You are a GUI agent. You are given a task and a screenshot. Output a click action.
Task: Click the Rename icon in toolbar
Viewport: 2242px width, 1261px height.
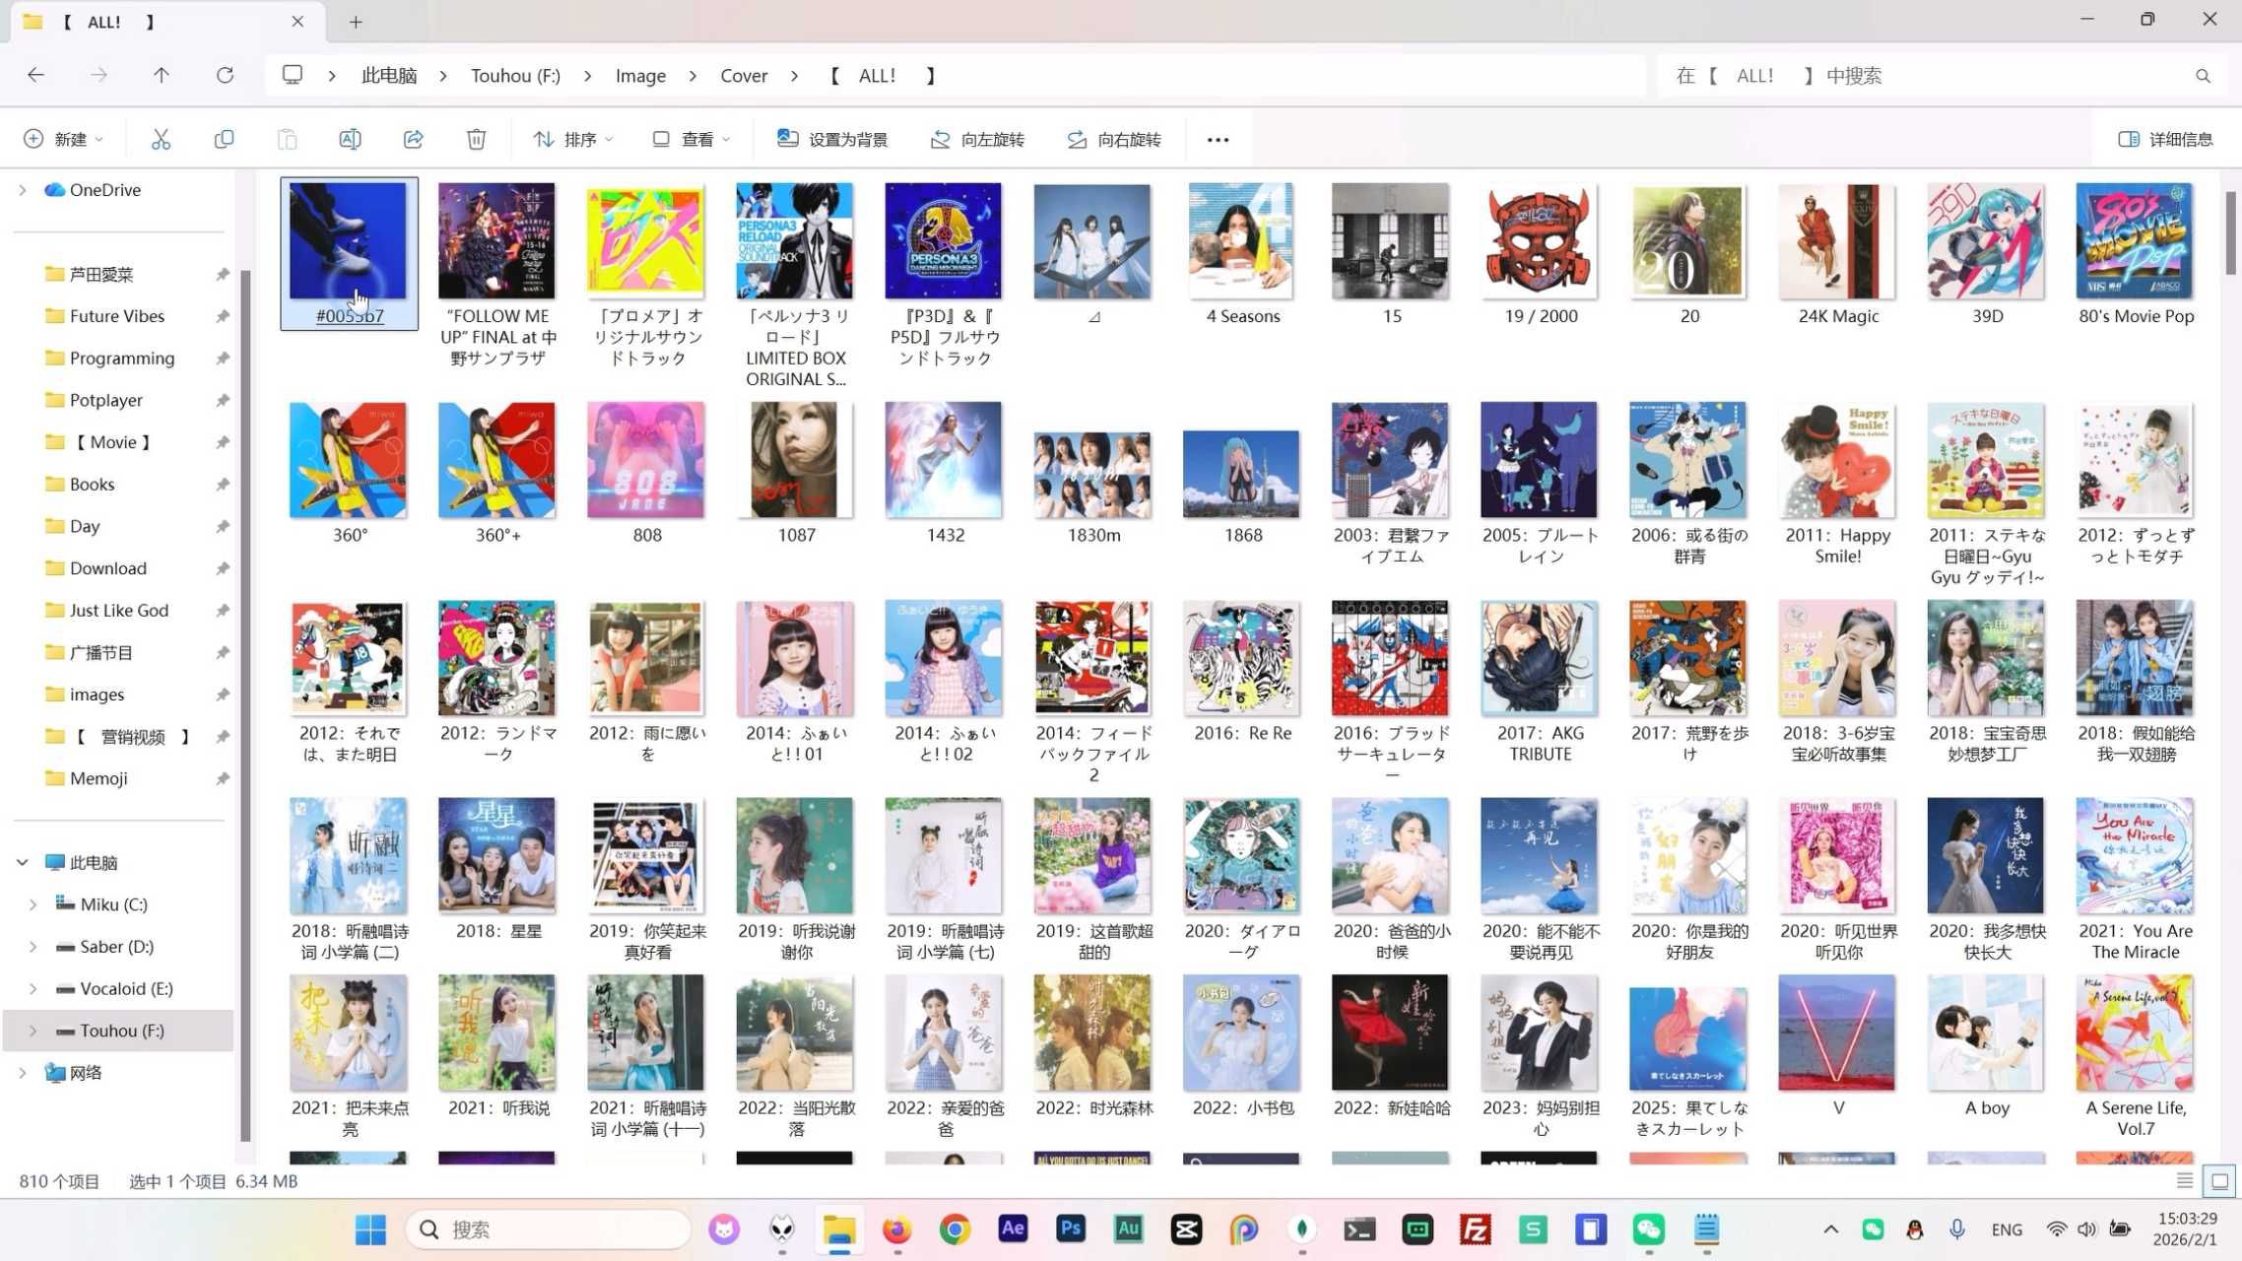point(350,139)
